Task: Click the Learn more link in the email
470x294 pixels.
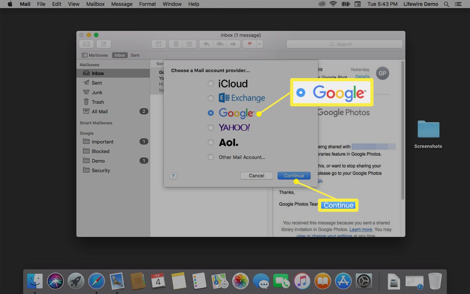Action: pyautogui.click(x=361, y=229)
